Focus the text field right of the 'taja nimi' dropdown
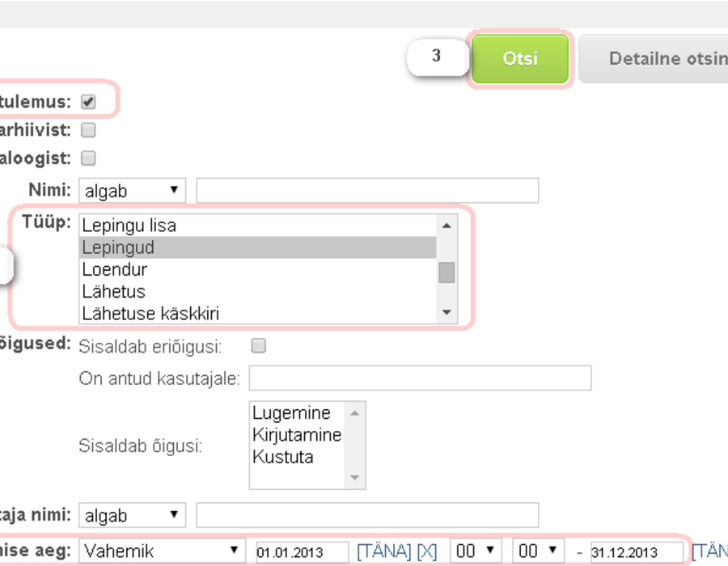This screenshot has height=566, width=728. click(367, 515)
